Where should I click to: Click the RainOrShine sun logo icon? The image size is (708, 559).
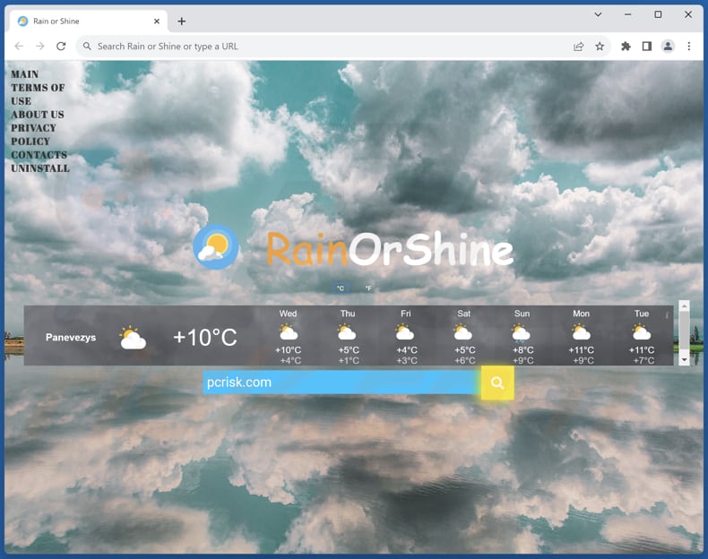[x=216, y=246]
